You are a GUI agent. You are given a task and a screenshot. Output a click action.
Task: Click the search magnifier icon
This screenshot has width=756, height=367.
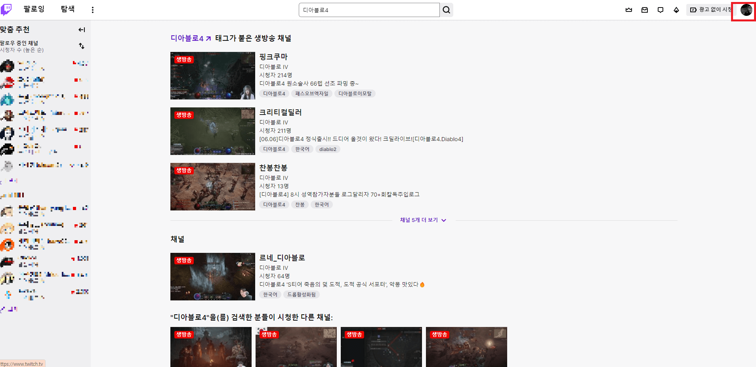coord(446,10)
